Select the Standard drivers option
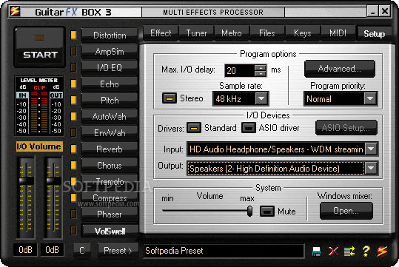This screenshot has height=267, width=399. click(x=194, y=128)
